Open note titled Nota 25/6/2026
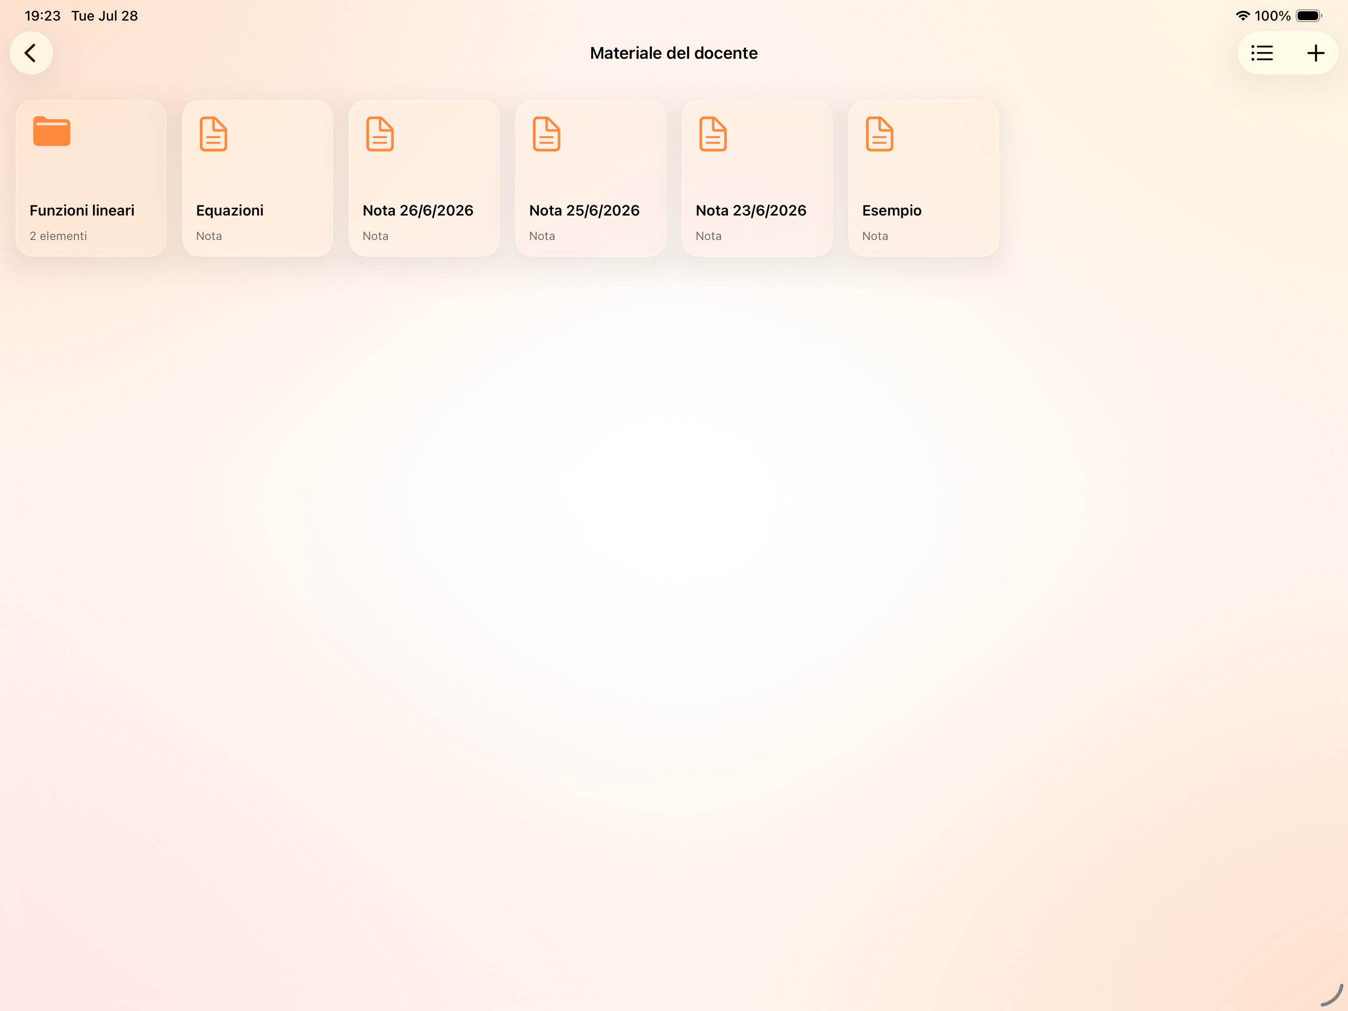Viewport: 1348px width, 1011px height. tap(584, 210)
